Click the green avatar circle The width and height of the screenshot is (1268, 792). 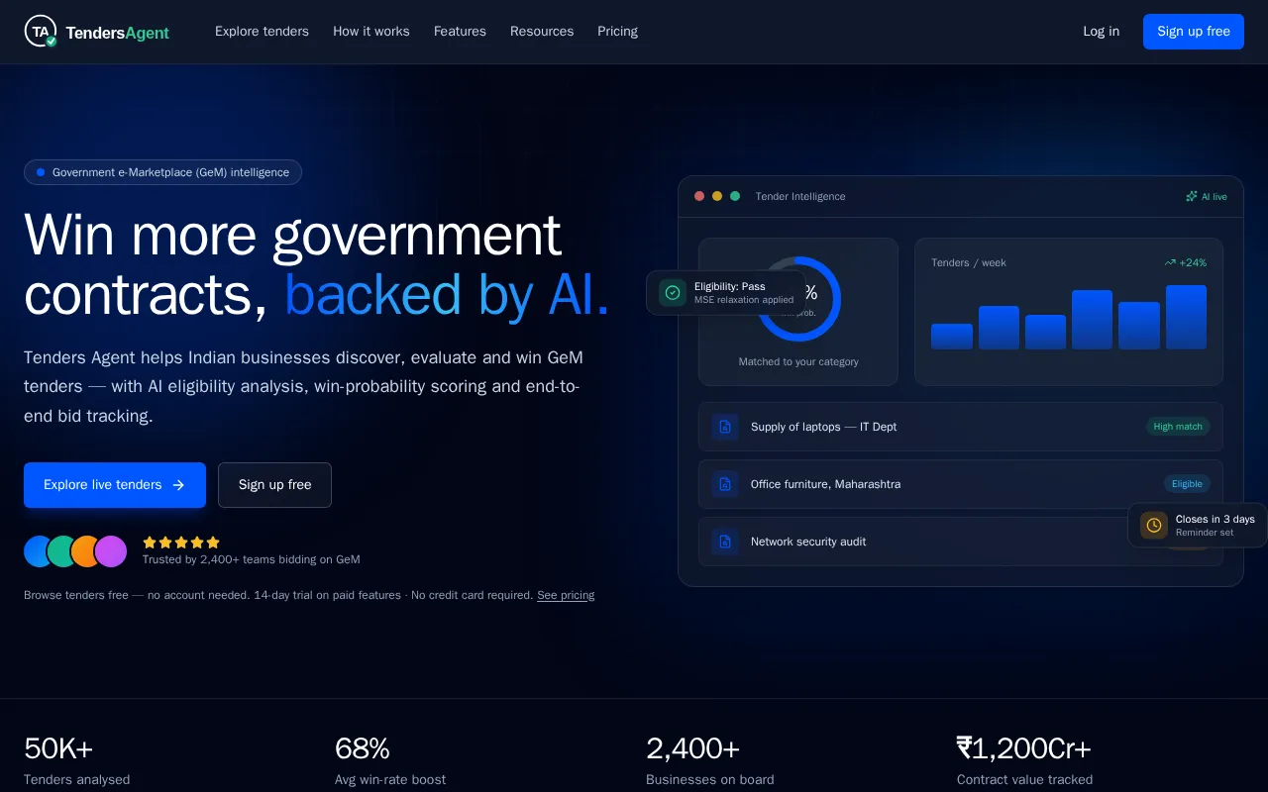click(x=62, y=551)
